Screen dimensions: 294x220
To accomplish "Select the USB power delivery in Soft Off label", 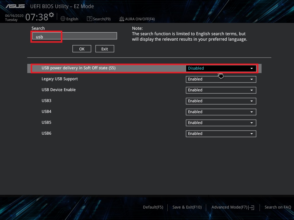I will 79,68.
